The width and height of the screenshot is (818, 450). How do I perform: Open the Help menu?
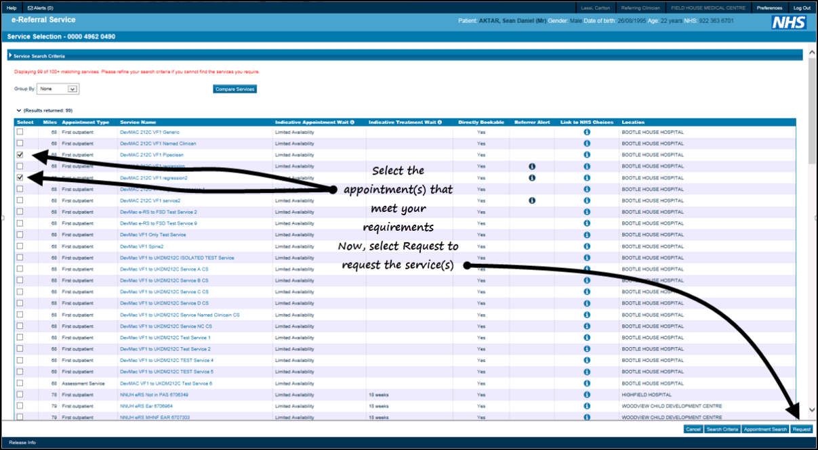[12, 8]
